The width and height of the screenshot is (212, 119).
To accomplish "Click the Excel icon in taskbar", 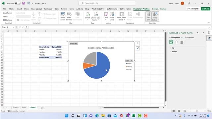I will (133, 116).
